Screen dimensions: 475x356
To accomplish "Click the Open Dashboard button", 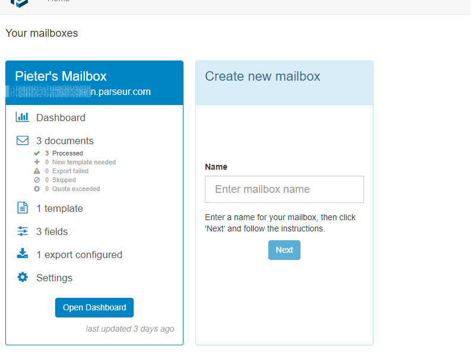I will pyautogui.click(x=94, y=307).
